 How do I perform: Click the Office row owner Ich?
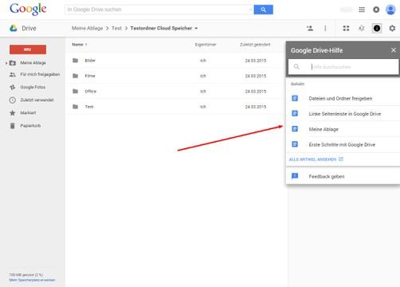[x=203, y=91]
